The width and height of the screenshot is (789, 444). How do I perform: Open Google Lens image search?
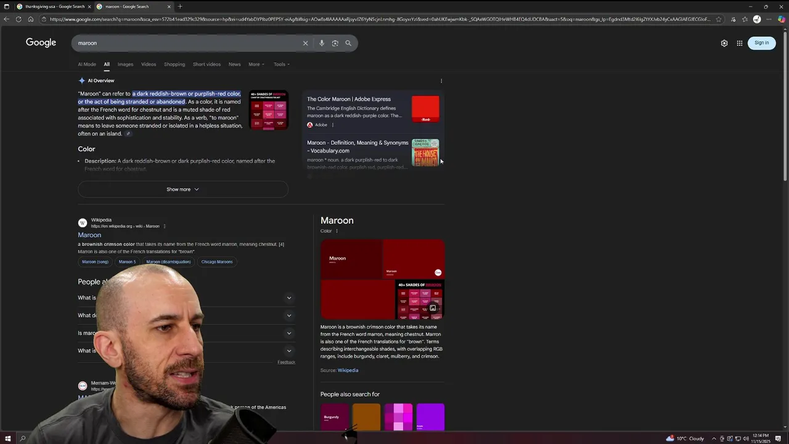335,43
